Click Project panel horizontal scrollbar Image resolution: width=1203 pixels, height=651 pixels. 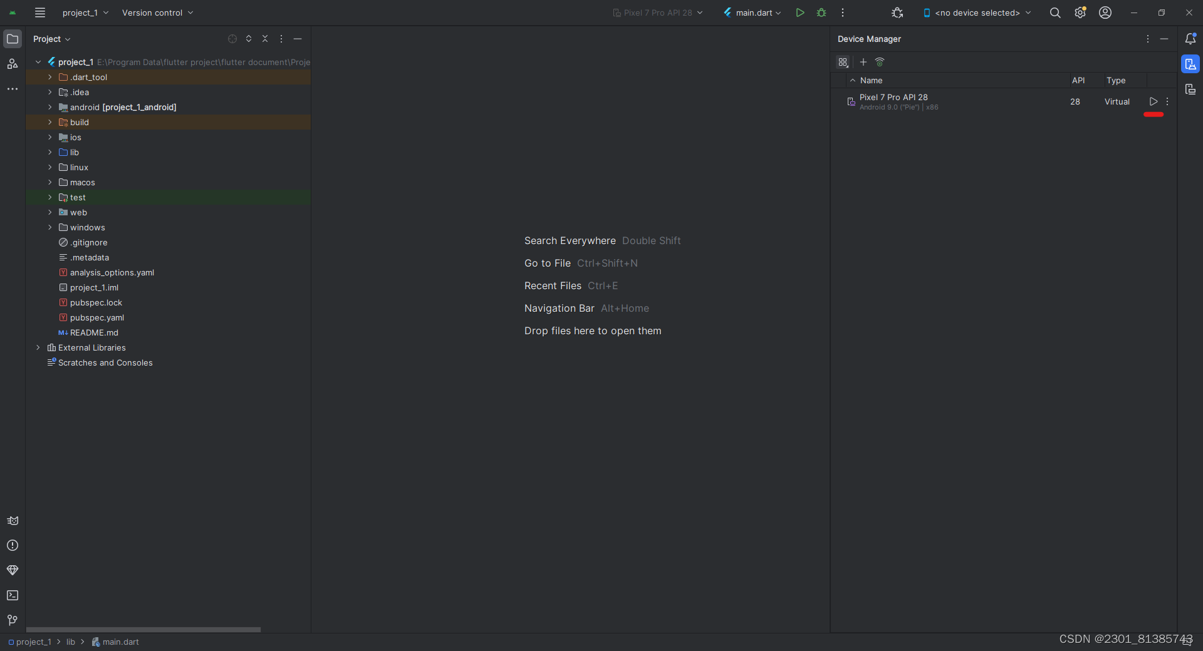pos(143,630)
